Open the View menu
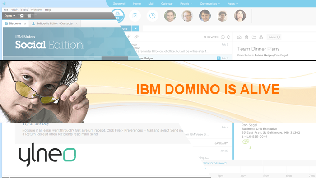The height and width of the screenshot is (178, 316). [x=14, y=9]
